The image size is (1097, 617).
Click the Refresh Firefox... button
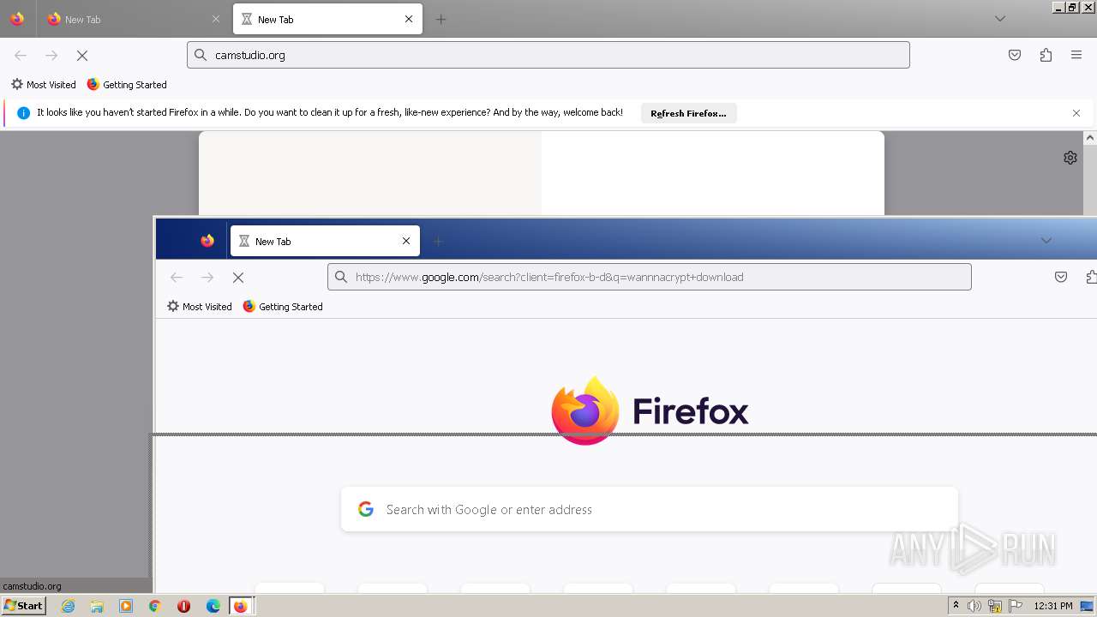click(x=688, y=113)
